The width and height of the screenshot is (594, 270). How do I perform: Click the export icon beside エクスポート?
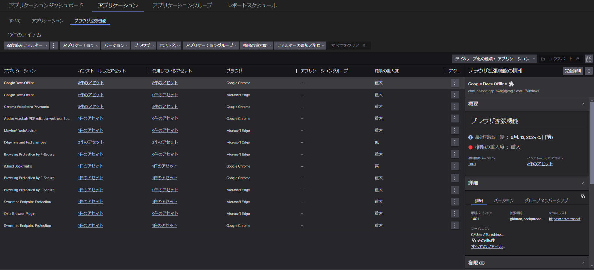pyautogui.click(x=543, y=59)
